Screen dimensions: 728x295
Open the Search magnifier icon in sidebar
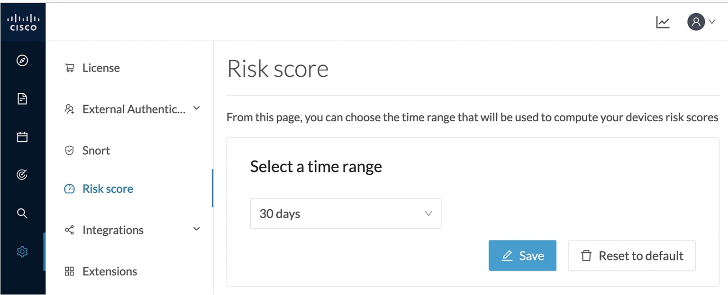tap(22, 213)
